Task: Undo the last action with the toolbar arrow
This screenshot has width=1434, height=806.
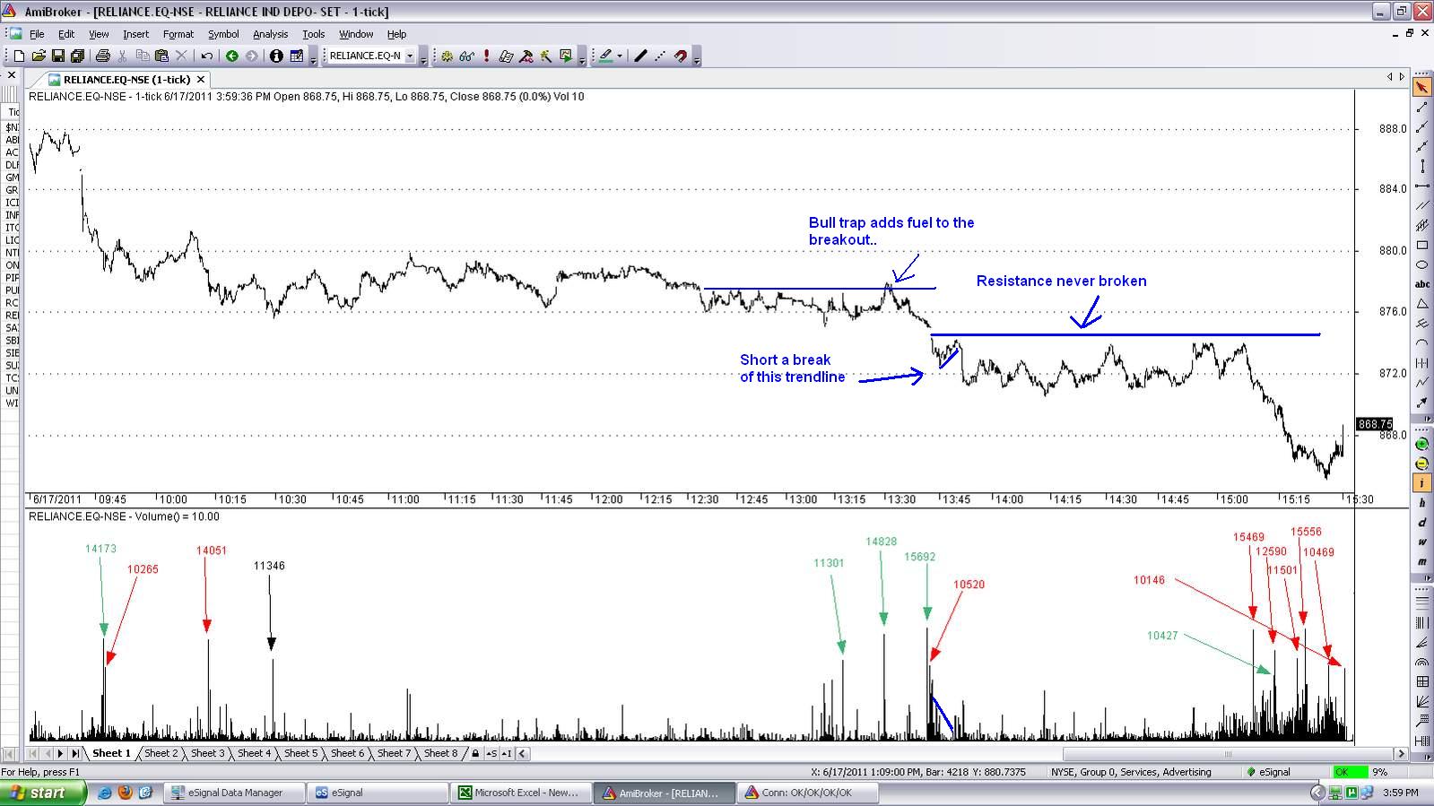Action: tap(206, 56)
